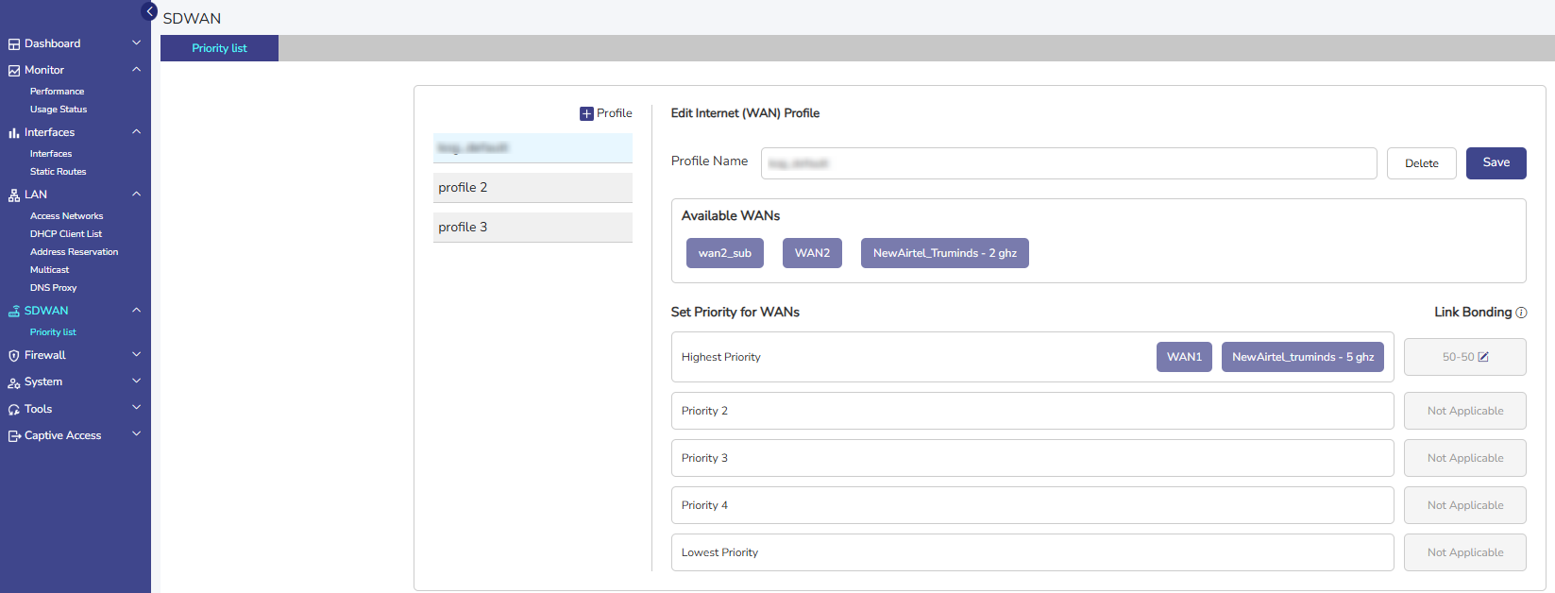
Task: Collapse the sidebar with the arrow icon
Action: point(149,11)
